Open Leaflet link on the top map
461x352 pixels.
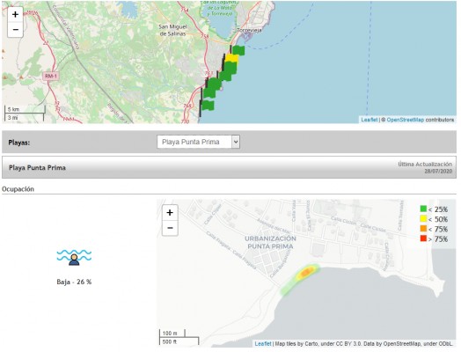point(370,120)
